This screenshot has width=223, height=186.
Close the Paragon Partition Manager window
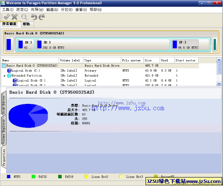point(217,3)
